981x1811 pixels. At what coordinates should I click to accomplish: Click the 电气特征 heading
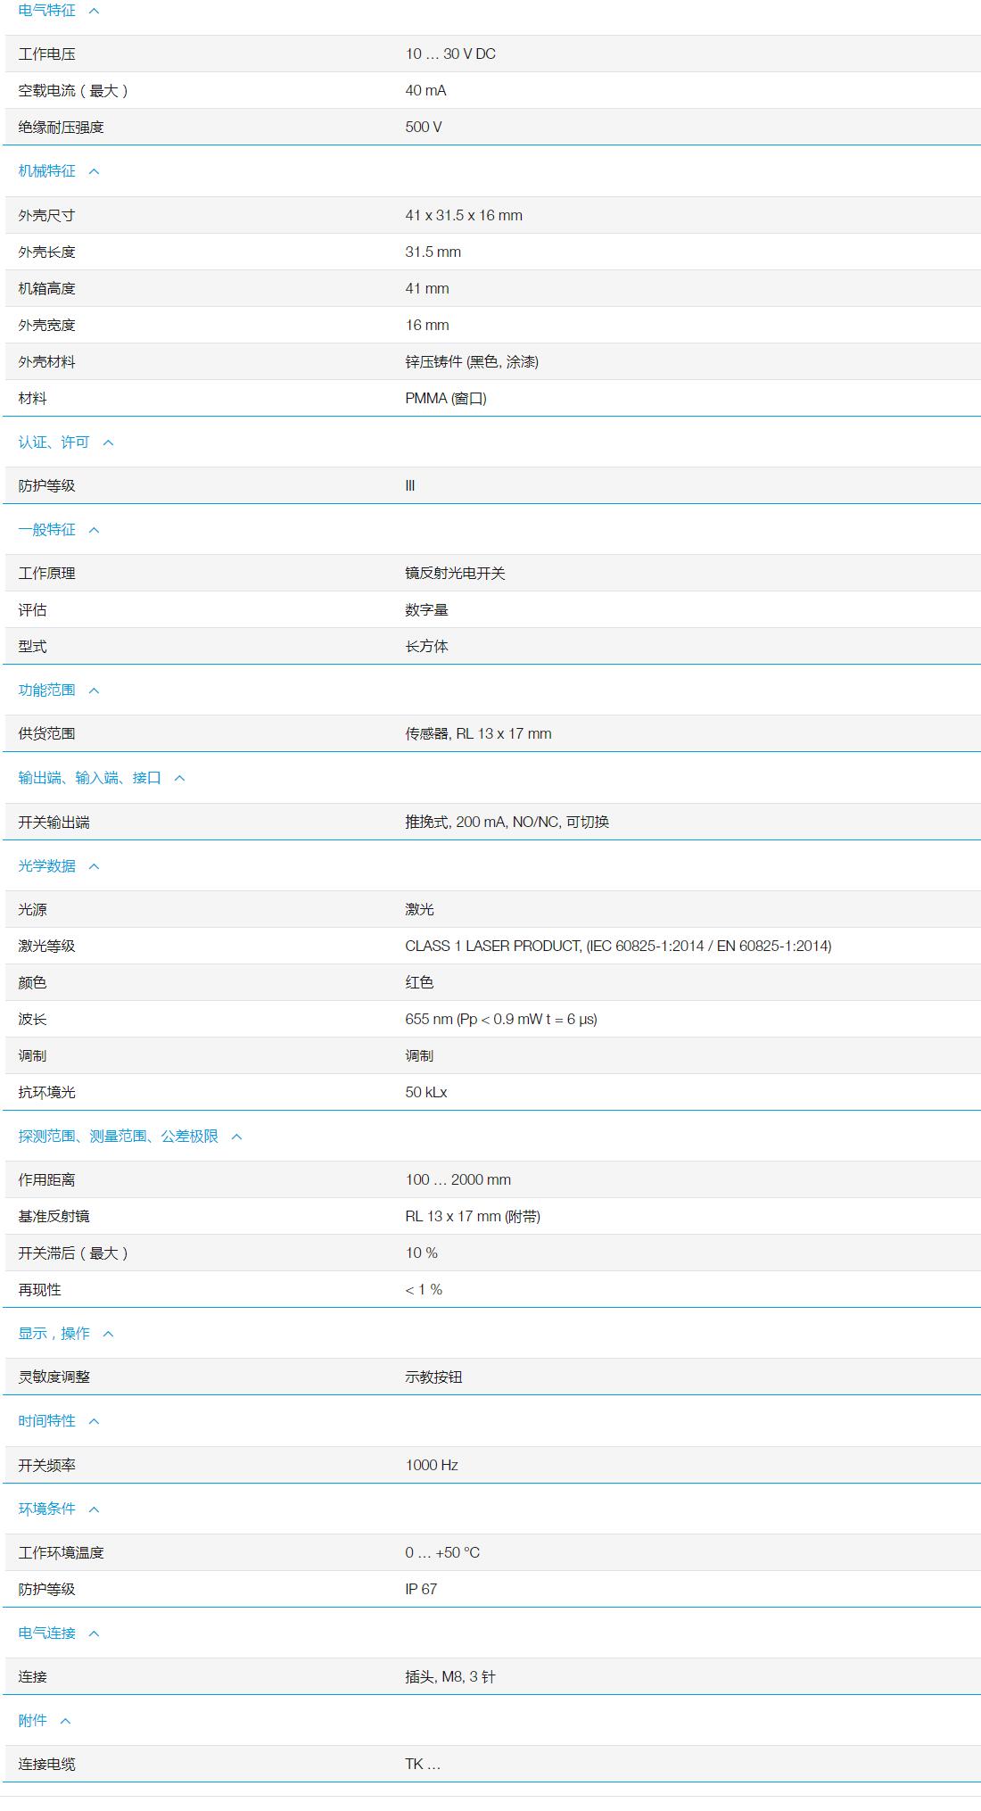click(x=46, y=11)
